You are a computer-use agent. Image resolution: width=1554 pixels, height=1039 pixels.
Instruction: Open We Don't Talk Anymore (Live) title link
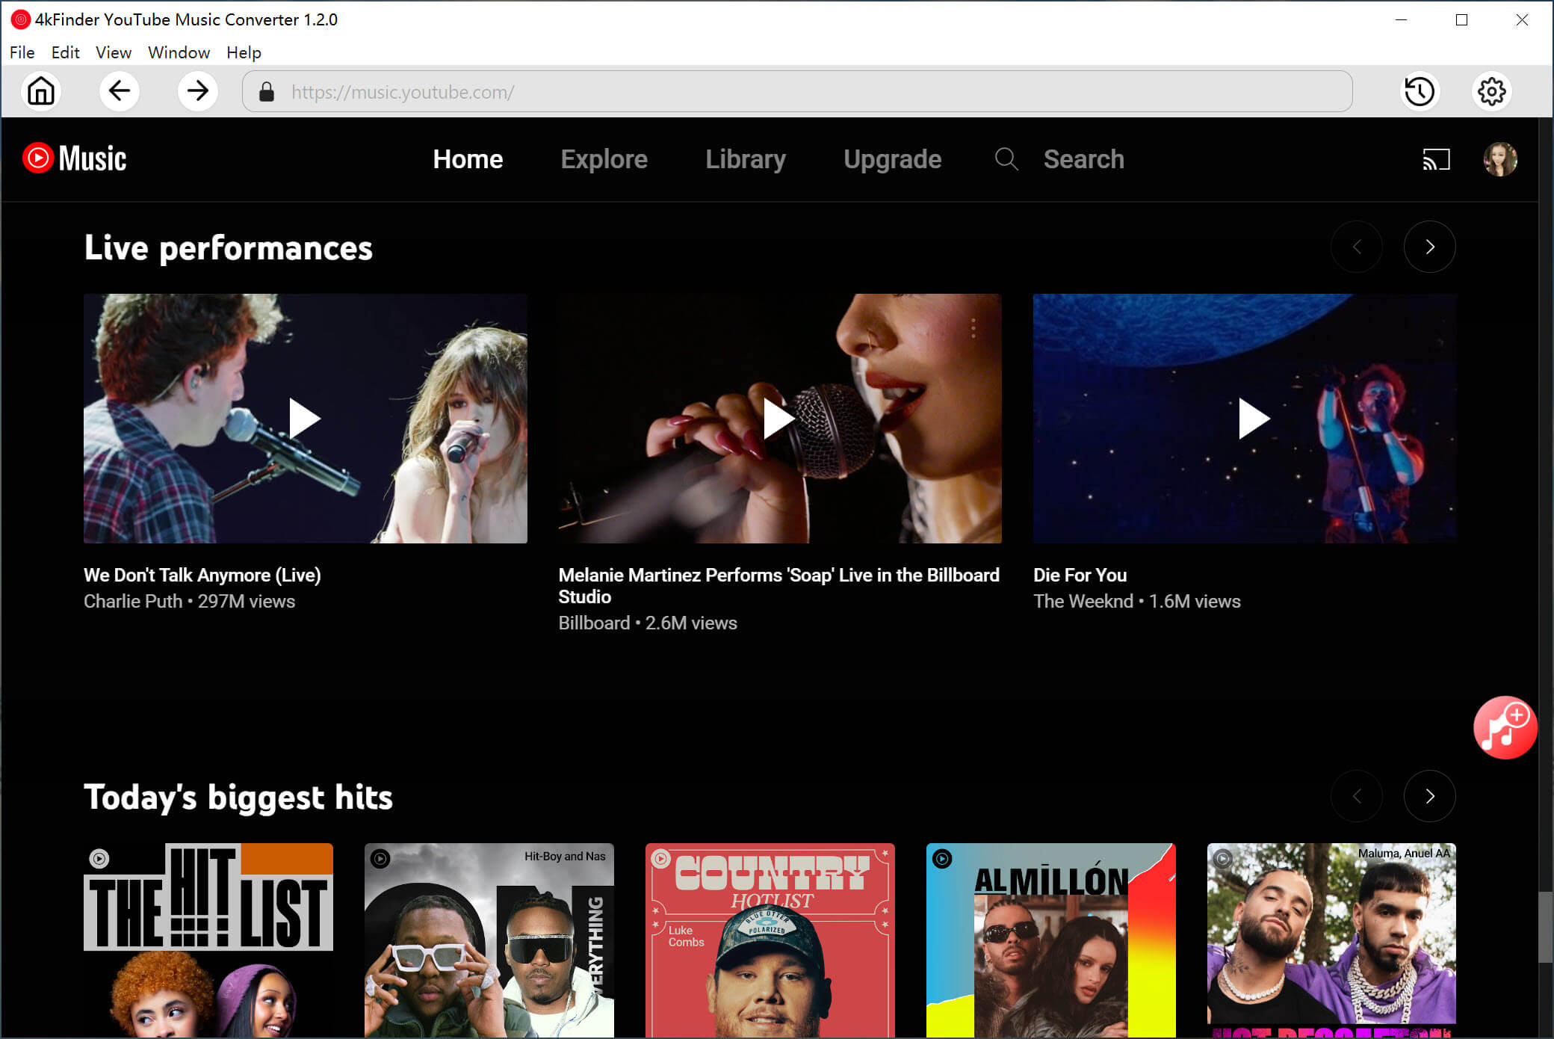202,575
